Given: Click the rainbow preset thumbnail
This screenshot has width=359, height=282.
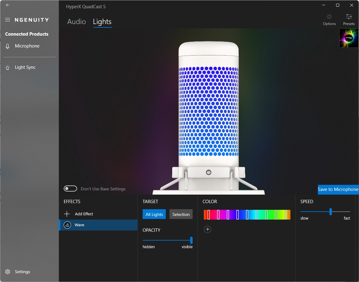Looking at the screenshot, I should click(349, 38).
